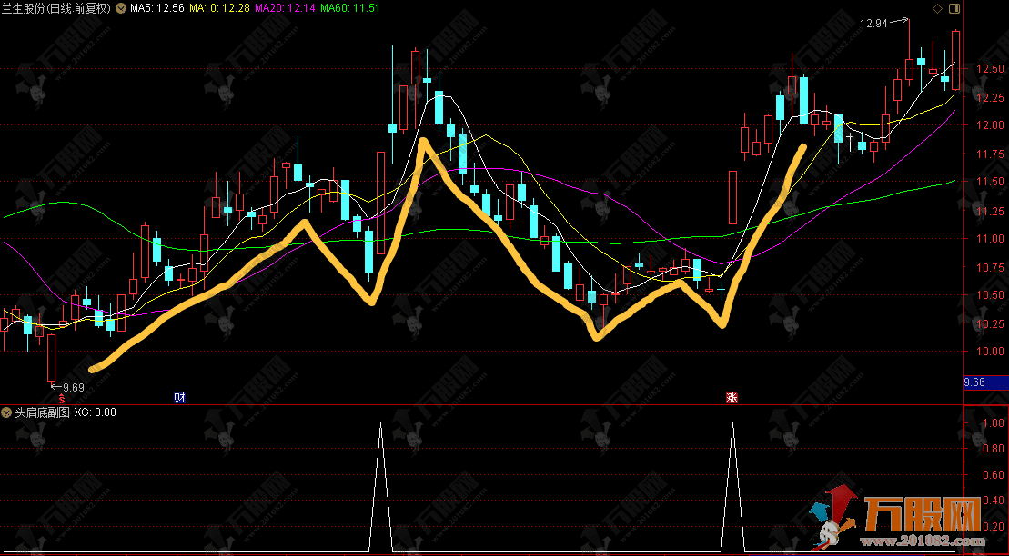This screenshot has width=1009, height=556.
Task: Open the dropdown beside 兰生股份 chart title
Action: click(x=121, y=8)
